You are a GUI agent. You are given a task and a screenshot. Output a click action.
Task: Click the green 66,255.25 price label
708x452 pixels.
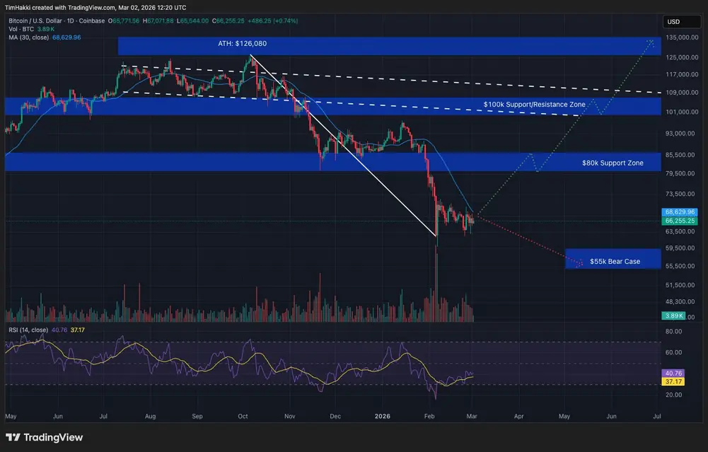[680, 221]
